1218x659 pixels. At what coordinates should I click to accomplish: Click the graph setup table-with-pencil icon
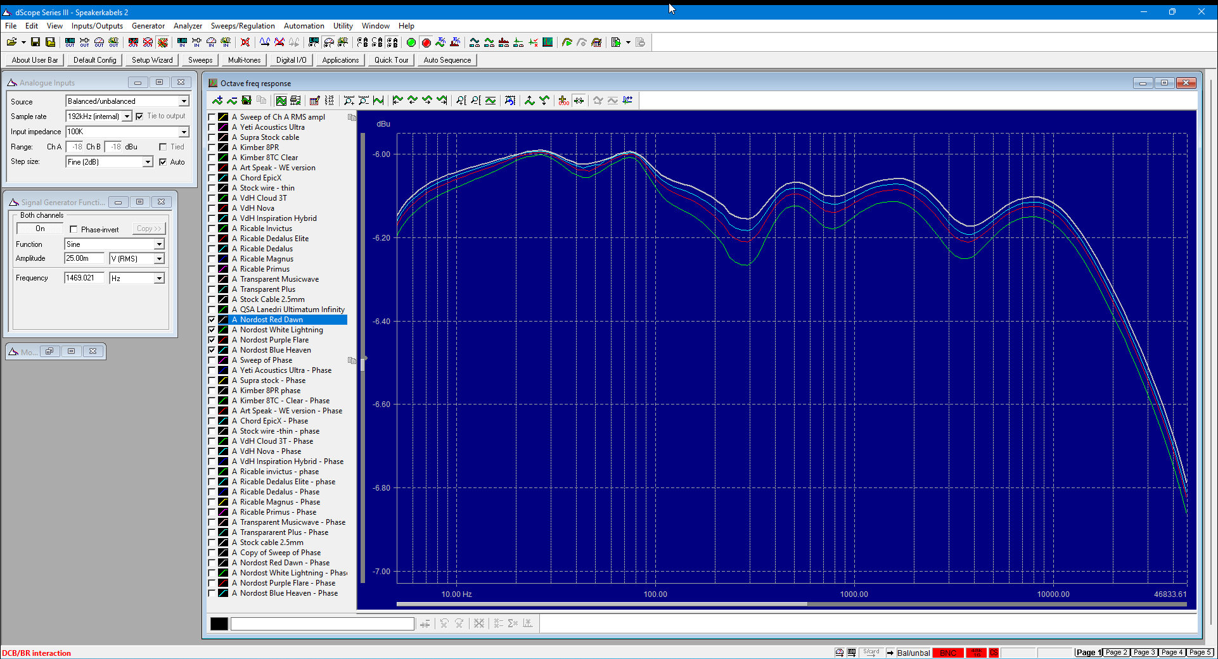pos(314,101)
